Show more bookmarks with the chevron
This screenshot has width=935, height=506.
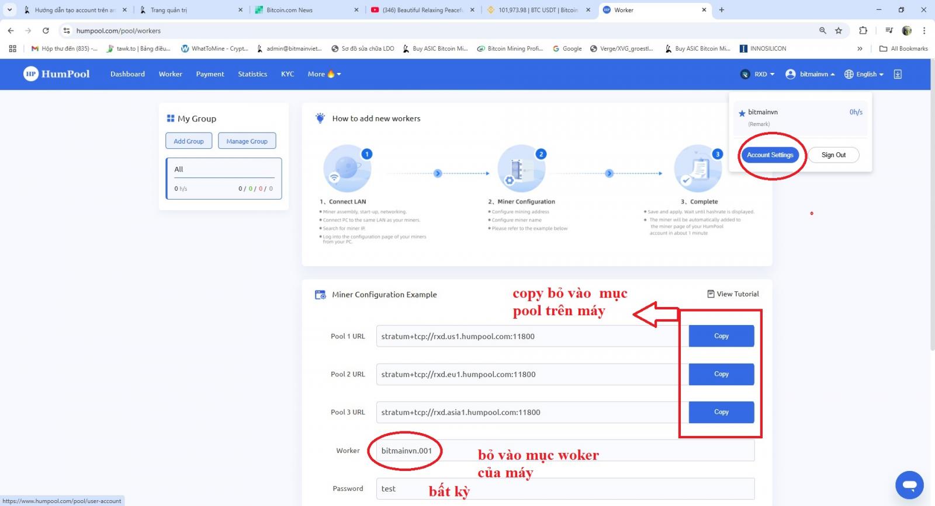click(860, 48)
